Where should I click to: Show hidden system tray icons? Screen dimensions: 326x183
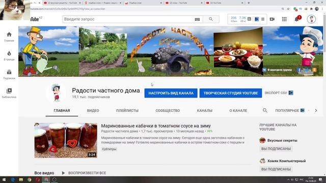288,179
